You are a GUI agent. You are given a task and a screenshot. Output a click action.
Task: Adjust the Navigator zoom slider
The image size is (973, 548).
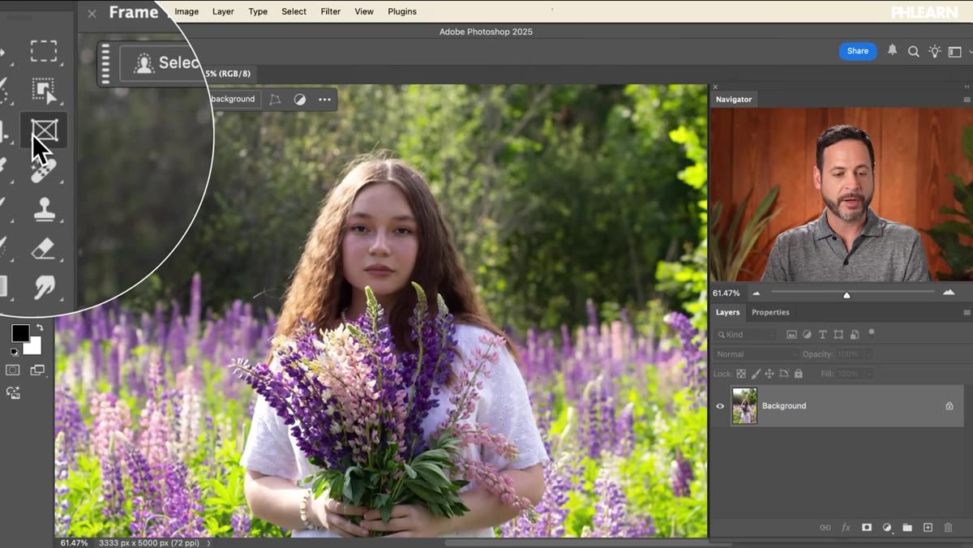pyautogui.click(x=847, y=294)
